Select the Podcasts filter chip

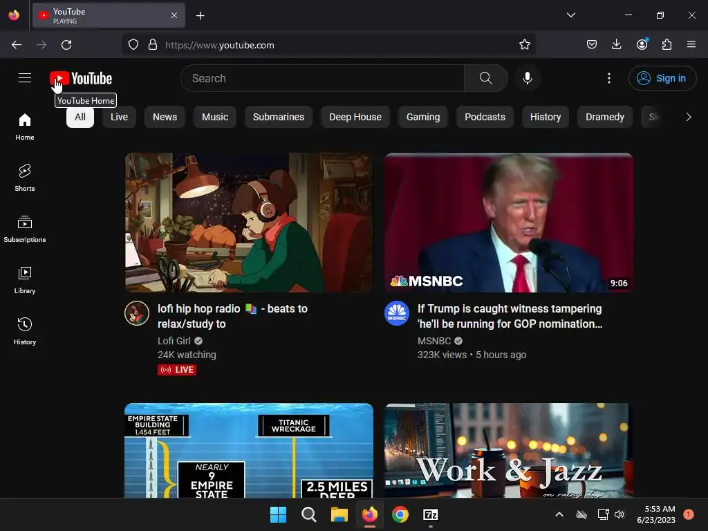pos(485,117)
